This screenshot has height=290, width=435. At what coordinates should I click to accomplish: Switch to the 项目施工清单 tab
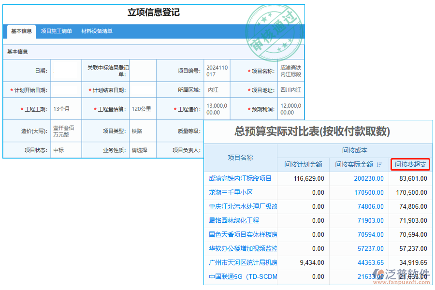coord(57,31)
